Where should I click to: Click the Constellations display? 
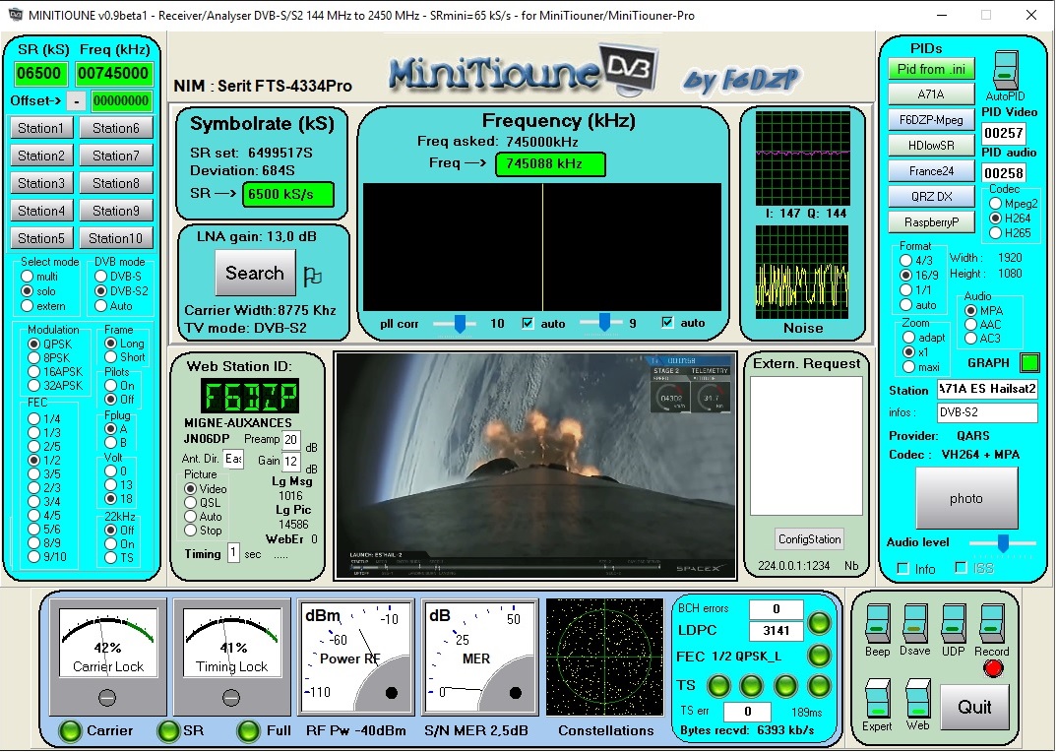click(x=604, y=657)
